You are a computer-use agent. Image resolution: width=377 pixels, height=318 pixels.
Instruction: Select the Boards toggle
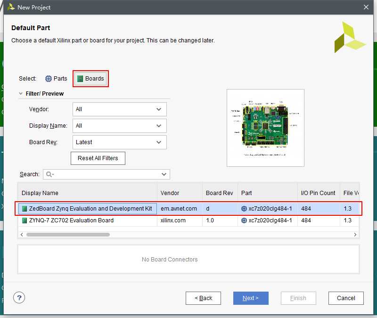click(x=90, y=79)
